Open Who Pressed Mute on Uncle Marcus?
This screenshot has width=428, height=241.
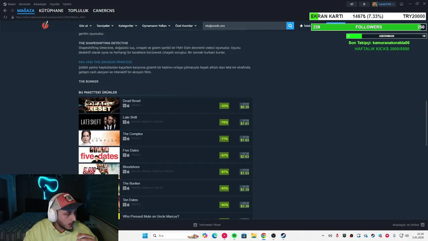coord(151,216)
